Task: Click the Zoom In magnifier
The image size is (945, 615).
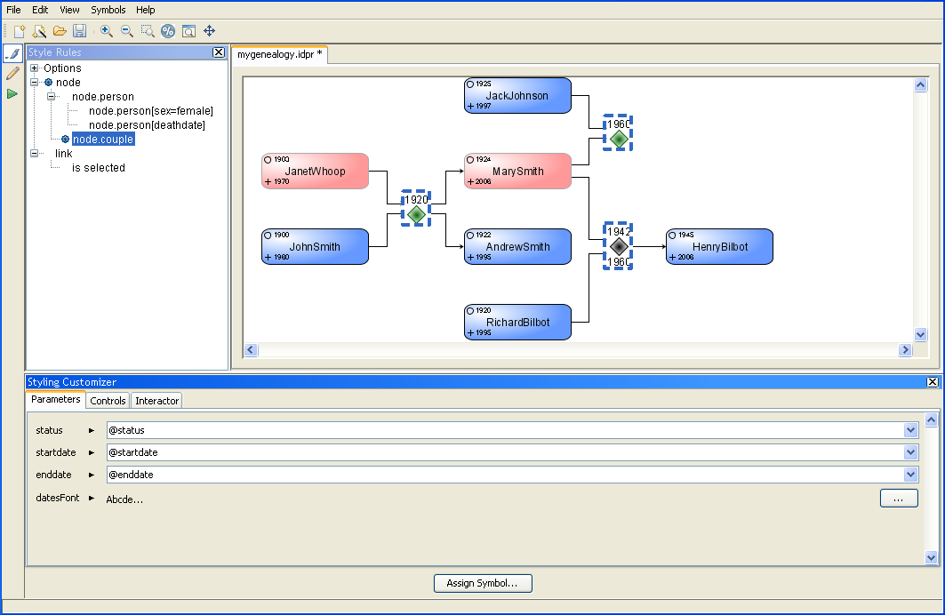Action: [x=107, y=31]
